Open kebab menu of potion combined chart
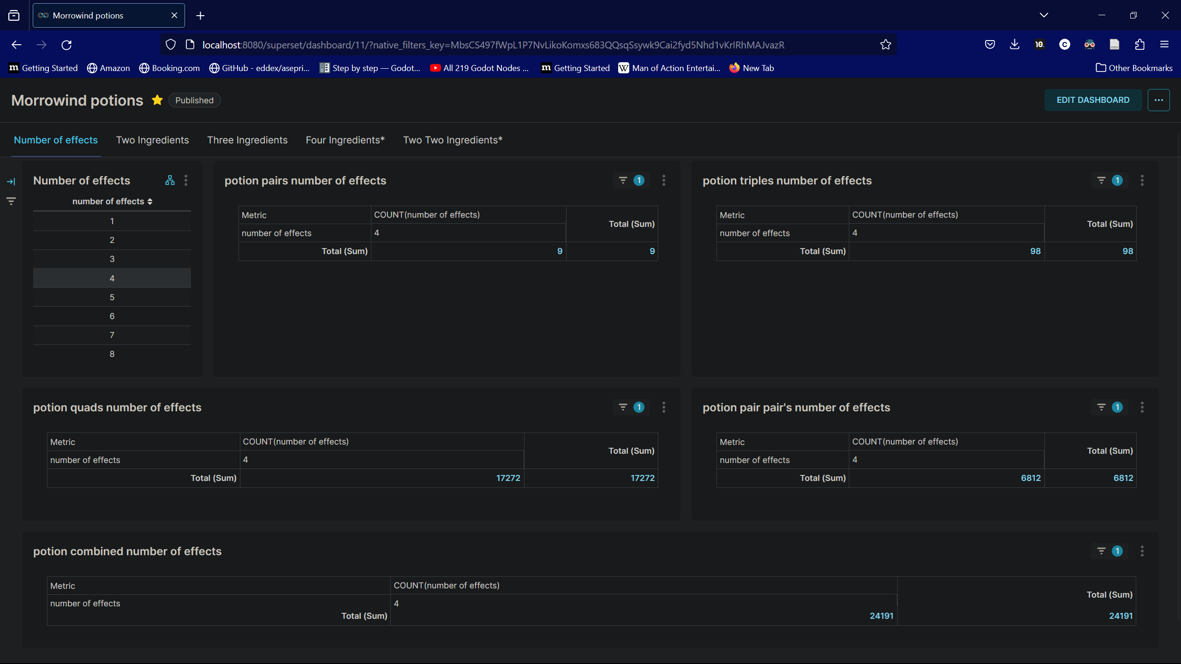The height and width of the screenshot is (664, 1181). pyautogui.click(x=1142, y=551)
